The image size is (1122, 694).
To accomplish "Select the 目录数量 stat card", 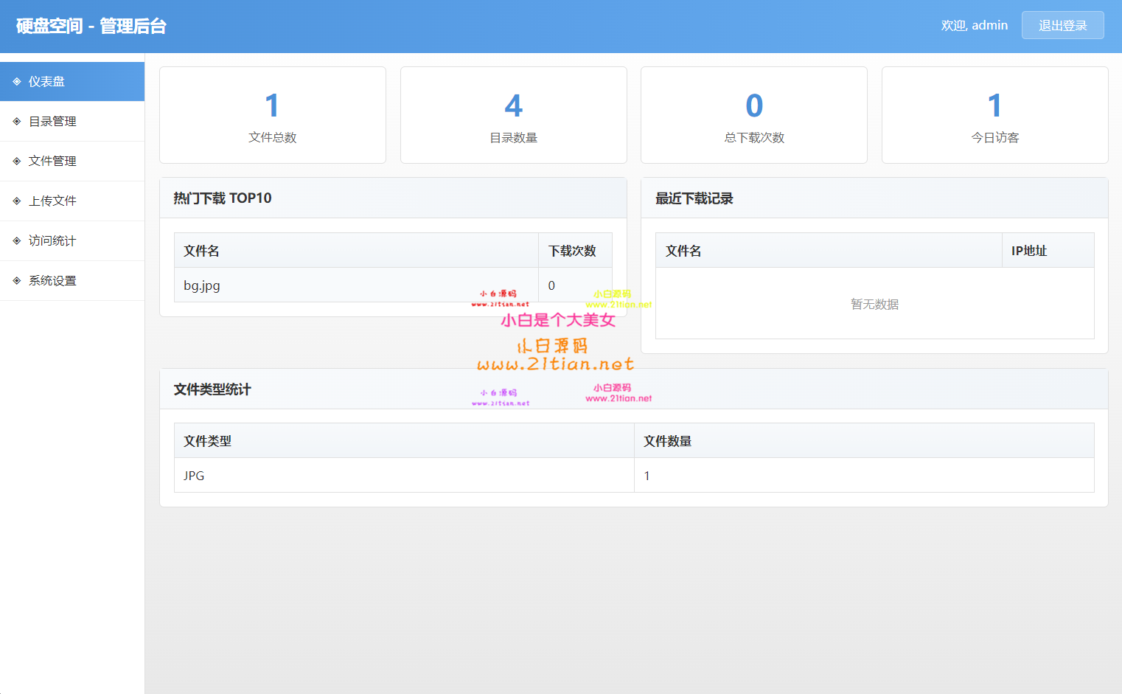I will click(513, 115).
